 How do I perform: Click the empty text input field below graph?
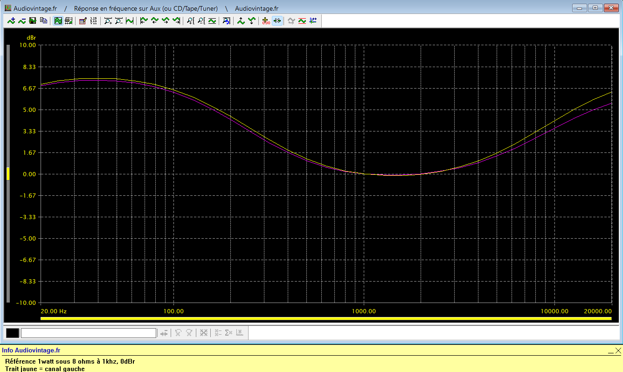click(89, 333)
